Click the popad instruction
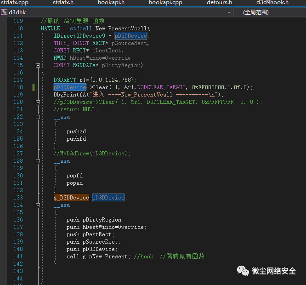The height and width of the screenshot is (285, 306). tap(74, 183)
